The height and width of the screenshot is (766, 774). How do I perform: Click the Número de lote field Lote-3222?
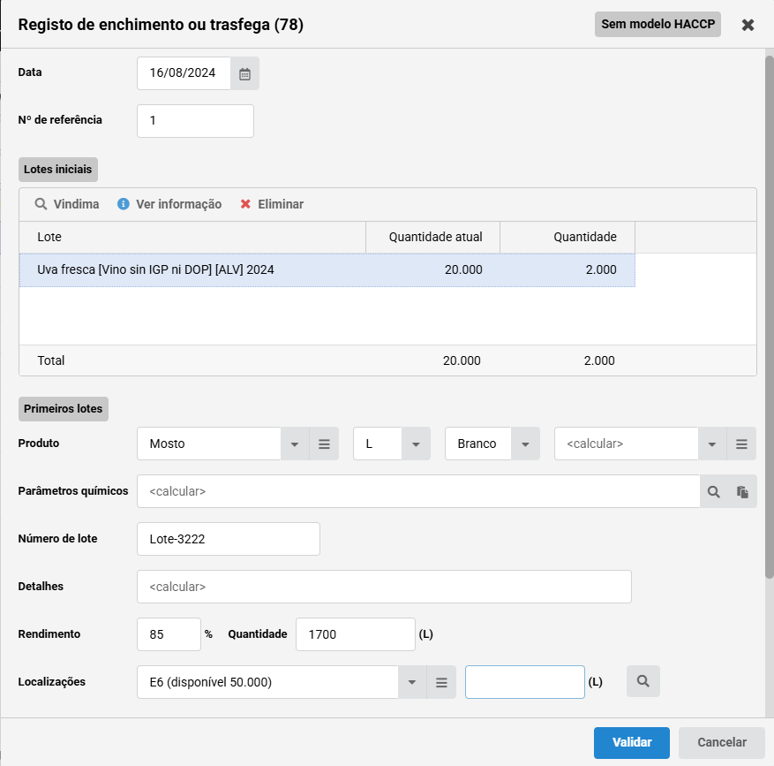pyautogui.click(x=229, y=539)
